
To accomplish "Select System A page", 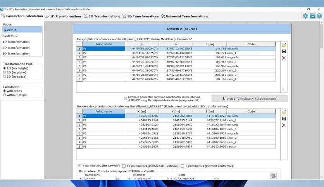I will point(22,30).
